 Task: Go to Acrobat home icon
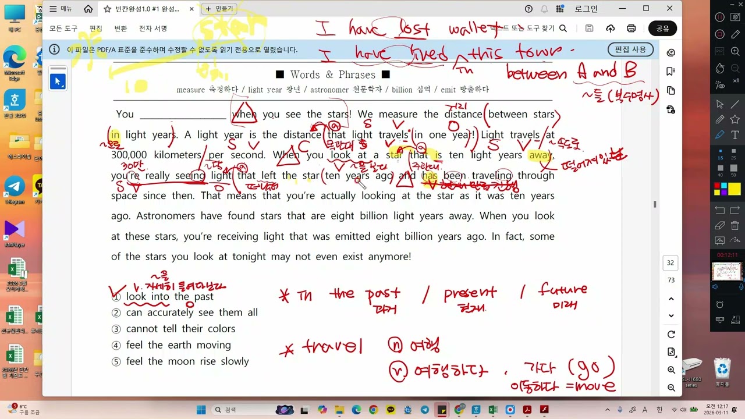pyautogui.click(x=88, y=9)
